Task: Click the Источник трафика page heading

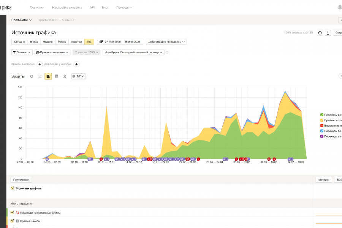Action: (x=33, y=33)
